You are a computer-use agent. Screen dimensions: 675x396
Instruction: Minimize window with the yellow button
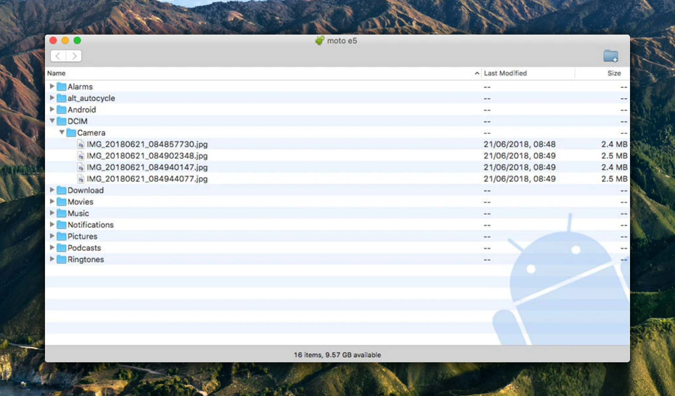click(x=65, y=40)
